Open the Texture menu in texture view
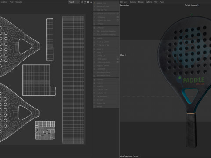 coord(18,2)
